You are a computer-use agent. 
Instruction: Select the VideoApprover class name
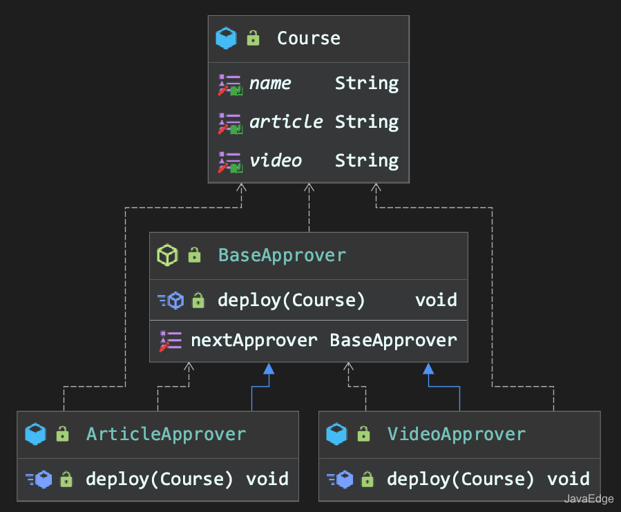point(457,434)
